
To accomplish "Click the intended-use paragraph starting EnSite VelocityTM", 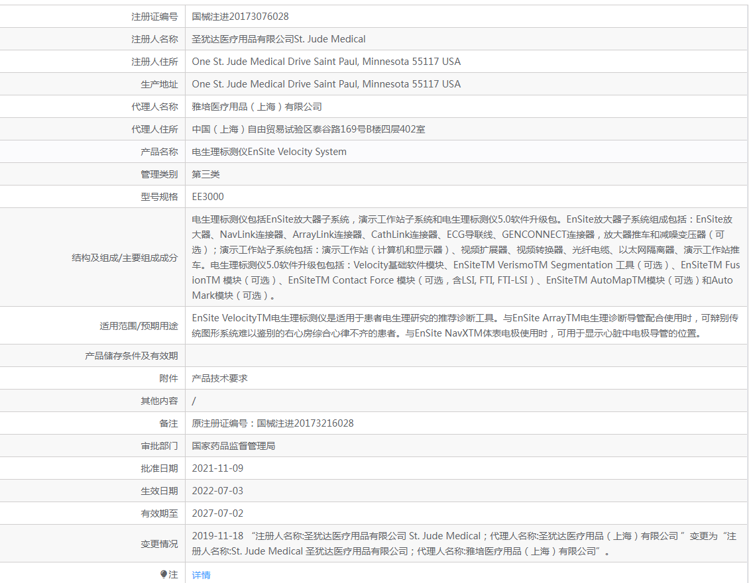I will point(465,326).
